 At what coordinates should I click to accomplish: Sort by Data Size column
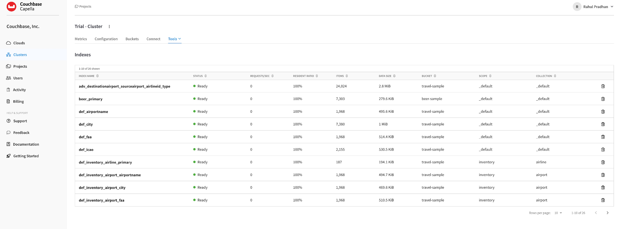394,76
